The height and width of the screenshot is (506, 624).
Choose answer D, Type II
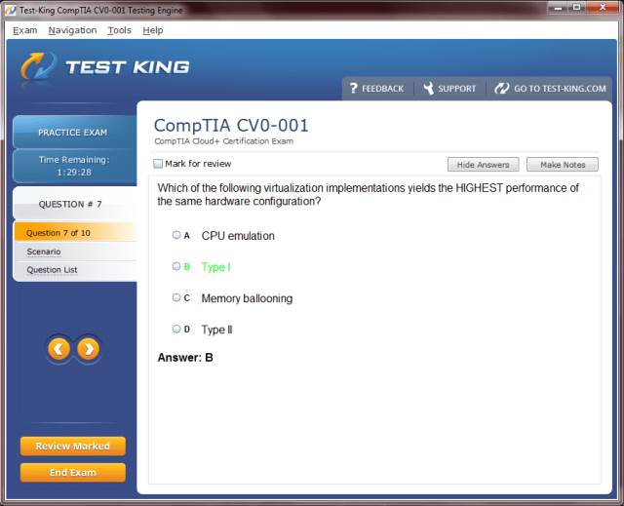click(x=176, y=330)
